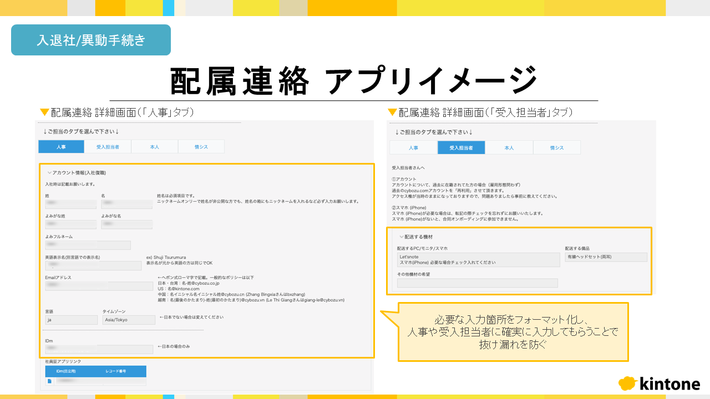Click the 言語 field showing ja

71,320
